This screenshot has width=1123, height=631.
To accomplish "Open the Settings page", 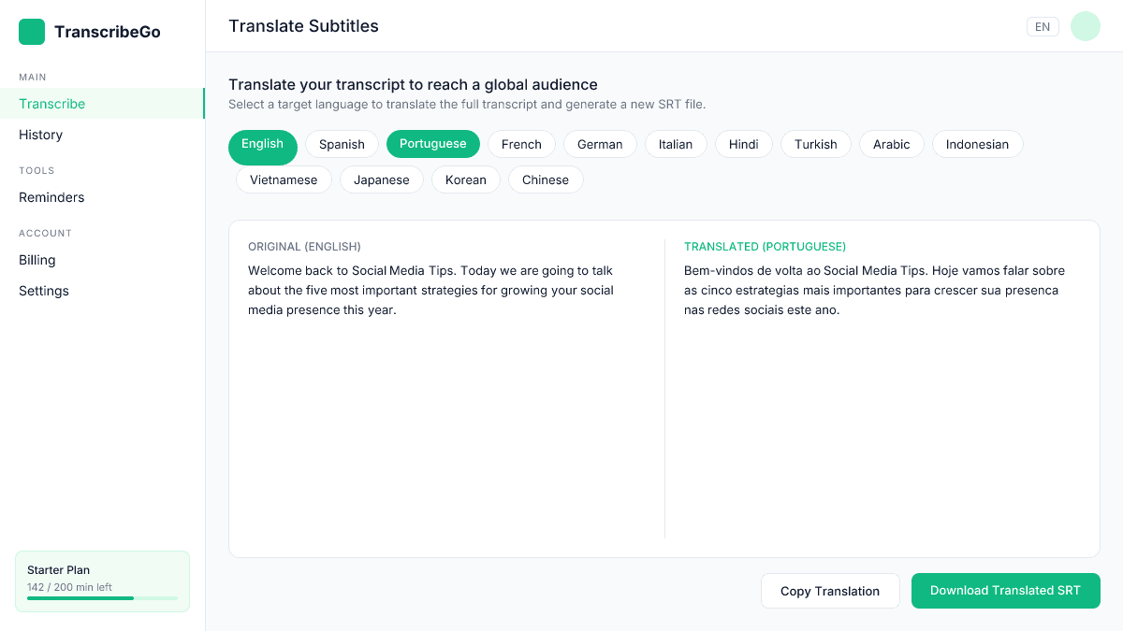I will tap(43, 291).
